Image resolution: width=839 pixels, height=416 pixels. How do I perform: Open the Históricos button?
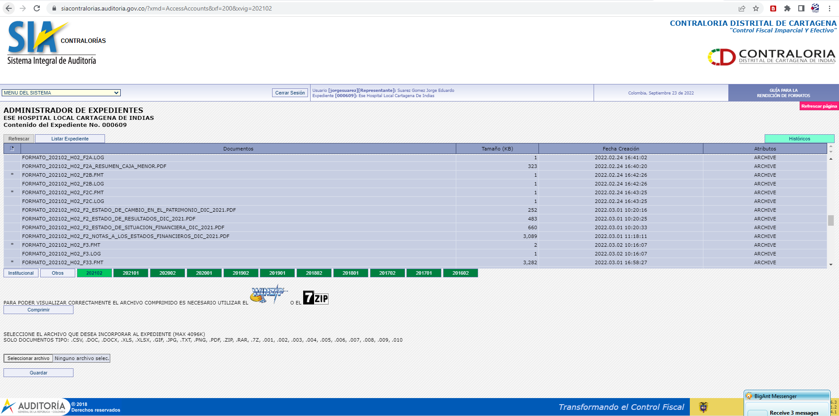(799, 139)
